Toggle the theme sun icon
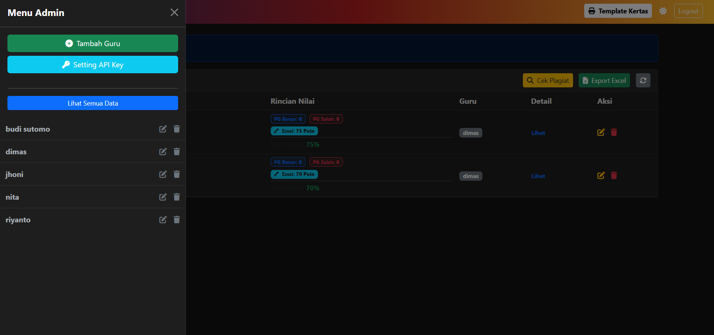Image resolution: width=714 pixels, height=335 pixels. [x=663, y=11]
